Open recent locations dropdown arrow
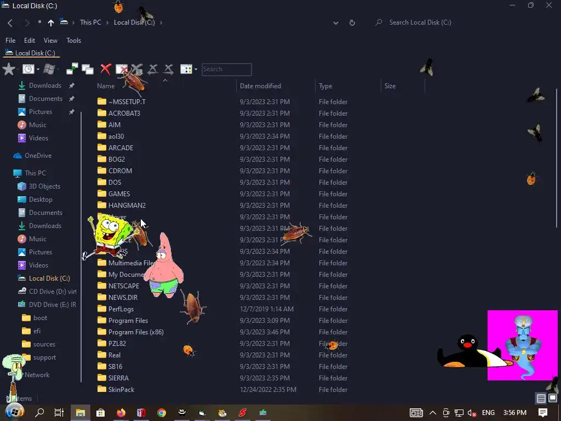Screen dimensions: 561x421 tap(39, 22)
